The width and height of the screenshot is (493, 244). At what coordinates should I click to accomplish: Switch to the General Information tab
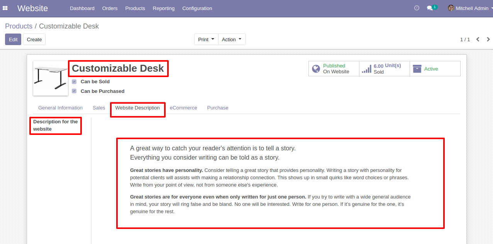click(60, 108)
